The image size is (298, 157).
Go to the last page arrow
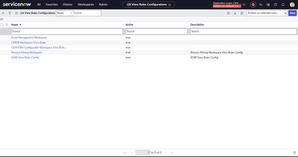[x=172, y=153]
